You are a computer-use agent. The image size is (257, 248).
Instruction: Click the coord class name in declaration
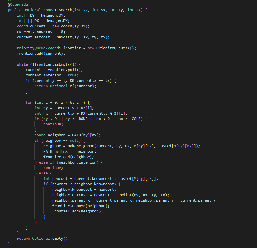tap(22, 26)
